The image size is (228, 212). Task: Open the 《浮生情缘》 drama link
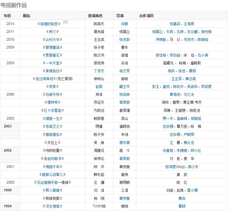click(x=52, y=206)
